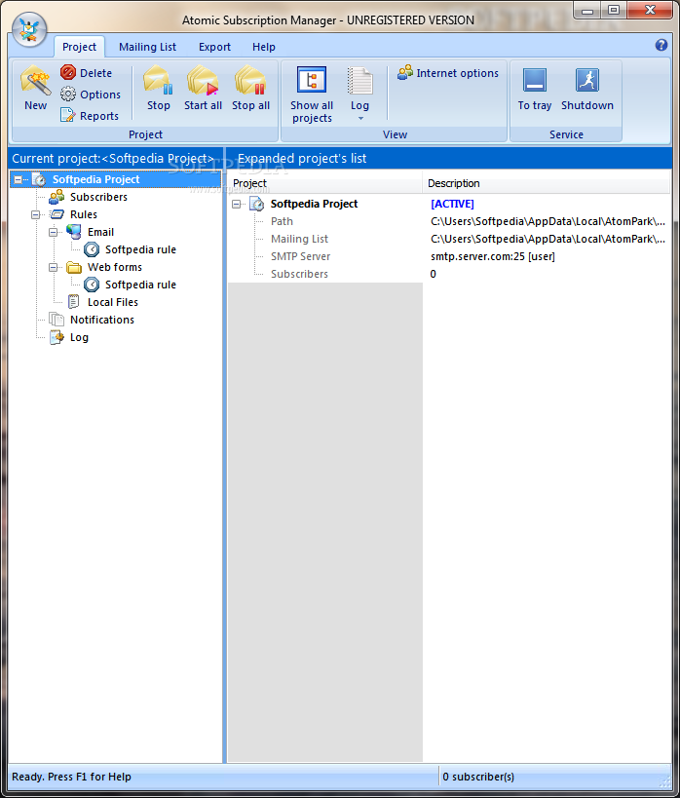Open Internet options
The height and width of the screenshot is (798, 680).
(448, 73)
